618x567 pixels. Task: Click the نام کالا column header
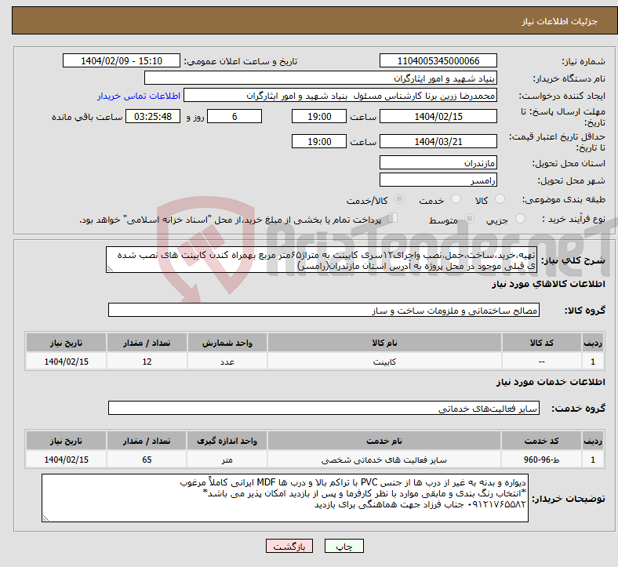click(384, 343)
